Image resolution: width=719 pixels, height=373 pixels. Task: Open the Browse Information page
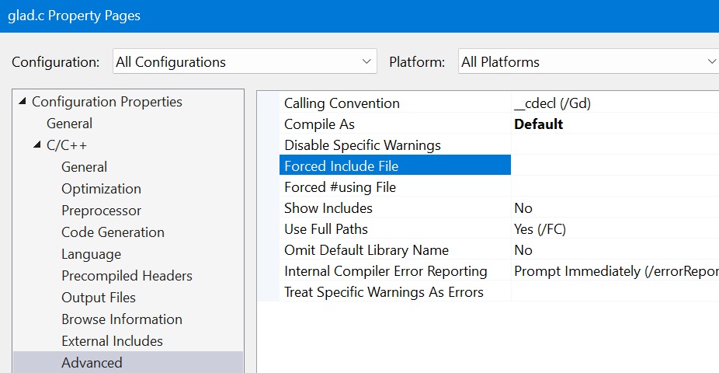tap(121, 319)
